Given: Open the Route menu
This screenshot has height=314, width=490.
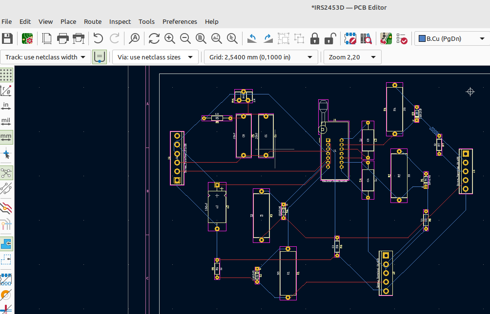Looking at the screenshot, I should pyautogui.click(x=93, y=21).
